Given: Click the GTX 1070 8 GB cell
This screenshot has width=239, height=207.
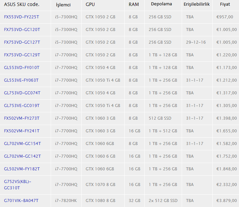Looking at the screenshot, I should pyautogui.click(x=100, y=185).
